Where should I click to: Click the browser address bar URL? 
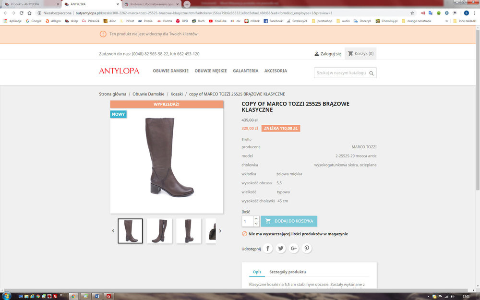coord(204,13)
